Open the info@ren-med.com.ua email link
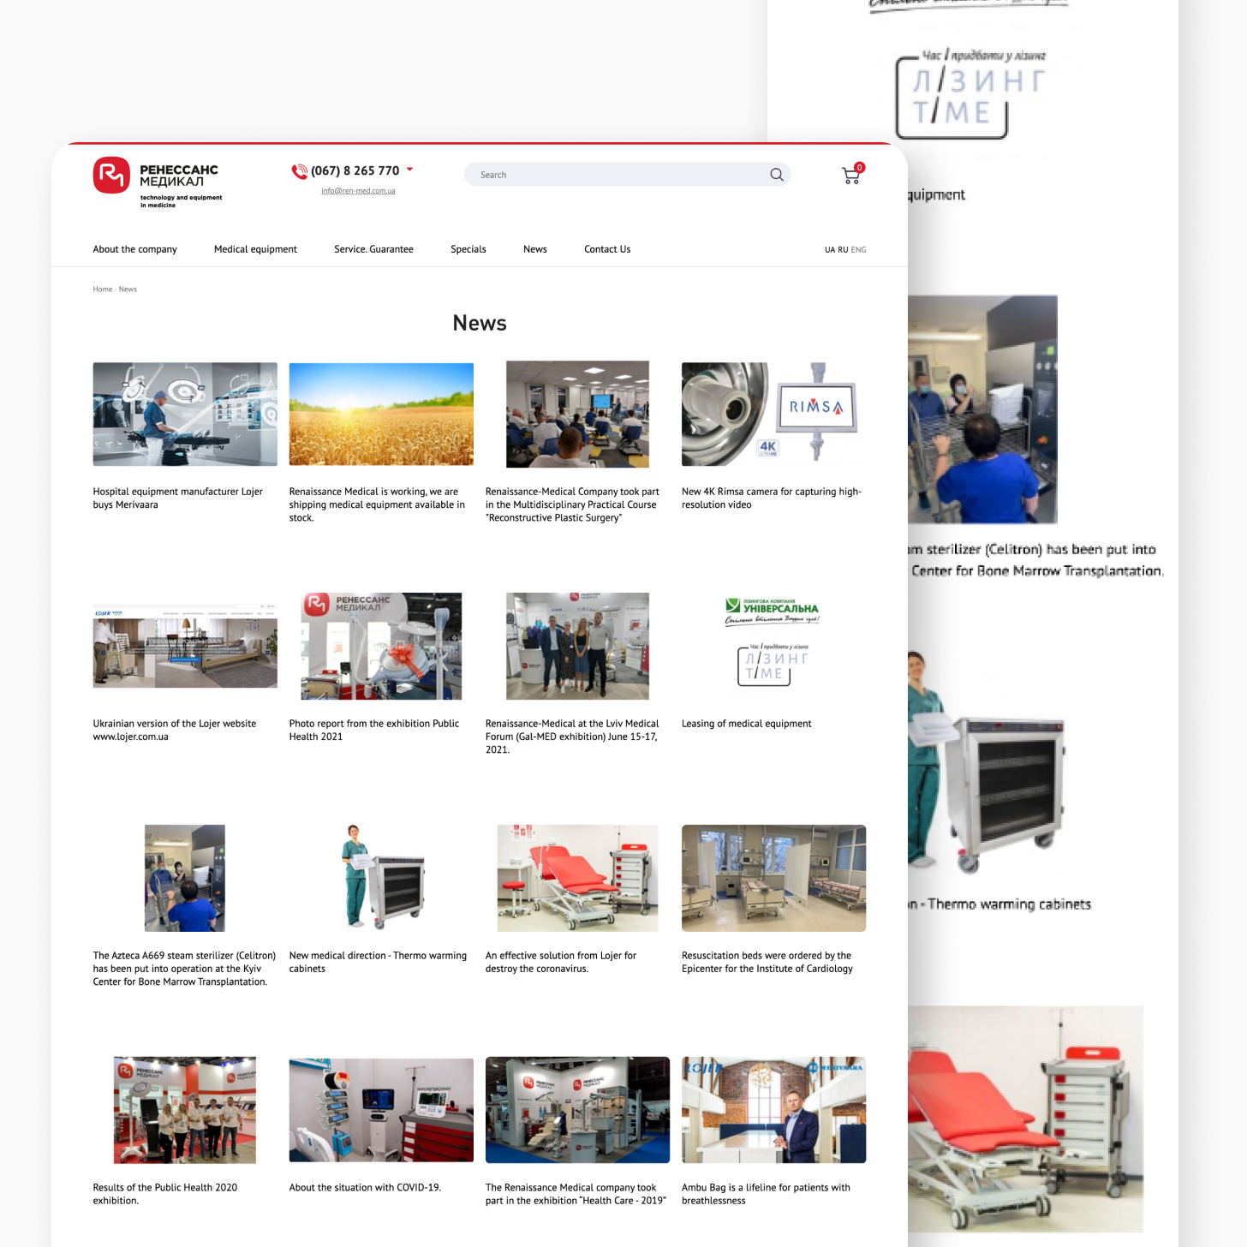Screen dimensions: 1247x1247 click(358, 191)
